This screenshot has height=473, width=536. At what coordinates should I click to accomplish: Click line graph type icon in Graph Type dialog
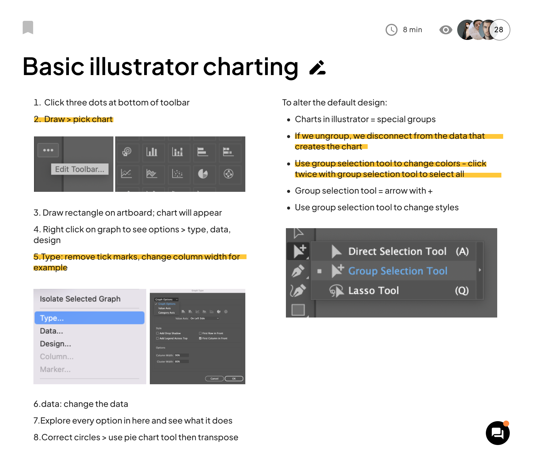(198, 312)
